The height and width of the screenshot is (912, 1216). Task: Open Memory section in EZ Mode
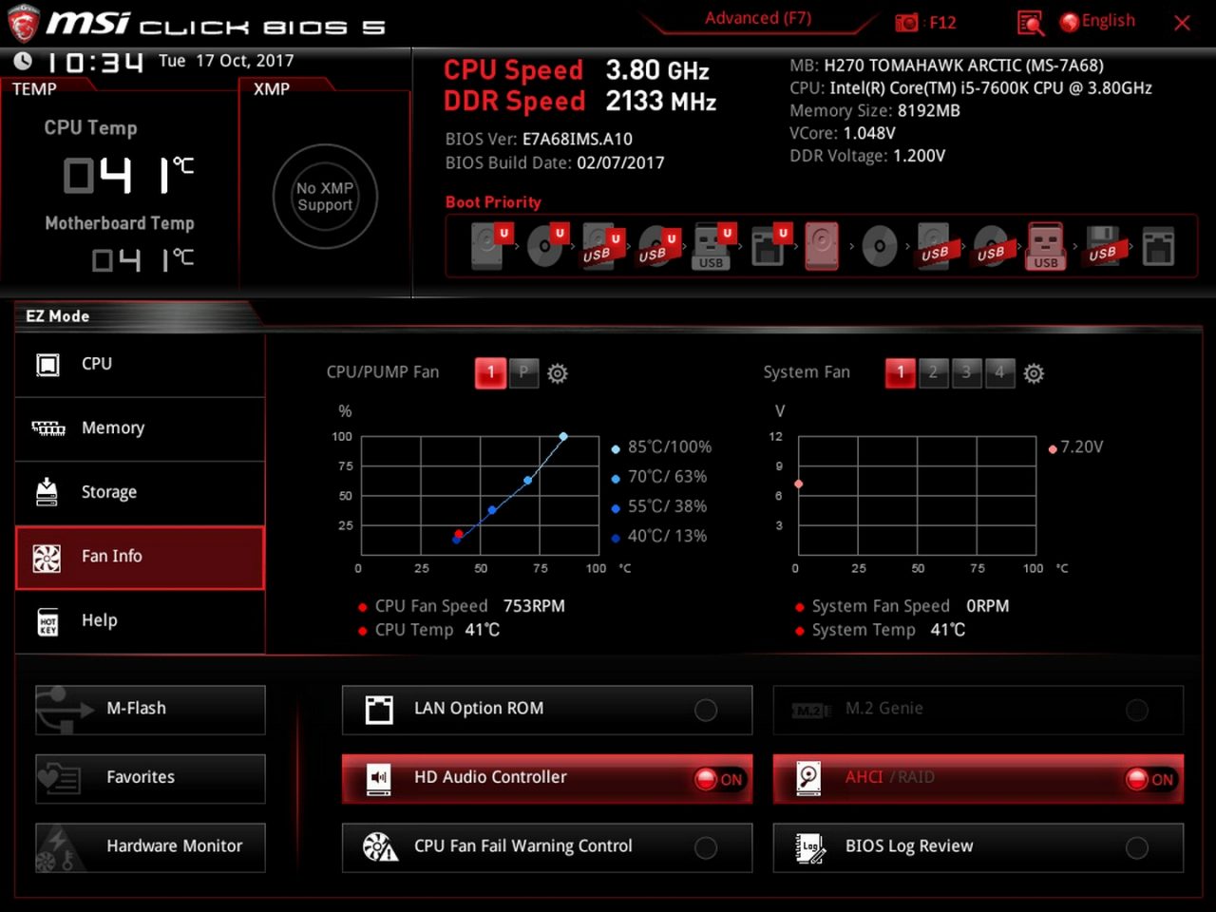click(140, 429)
